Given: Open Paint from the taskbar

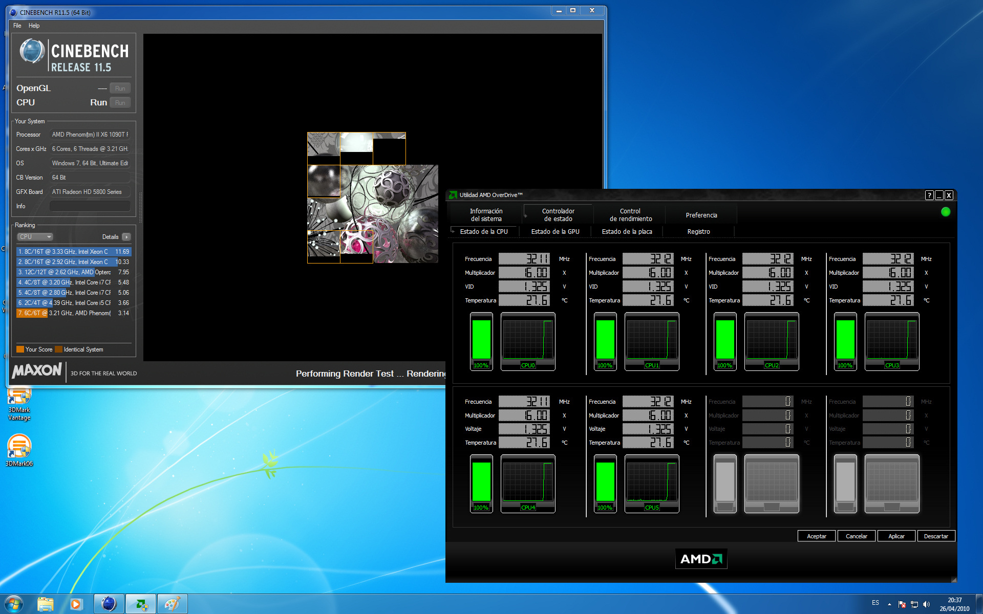Looking at the screenshot, I should [172, 604].
